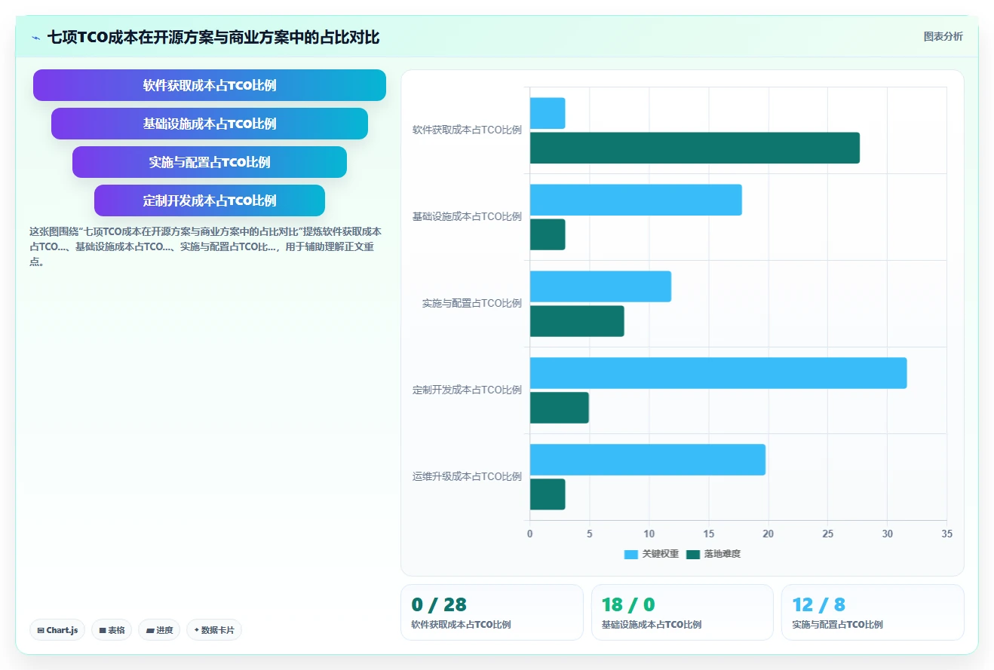Select the 定制开发成本占TCO比例 funnel bar
This screenshot has width=994, height=670.
[x=210, y=200]
